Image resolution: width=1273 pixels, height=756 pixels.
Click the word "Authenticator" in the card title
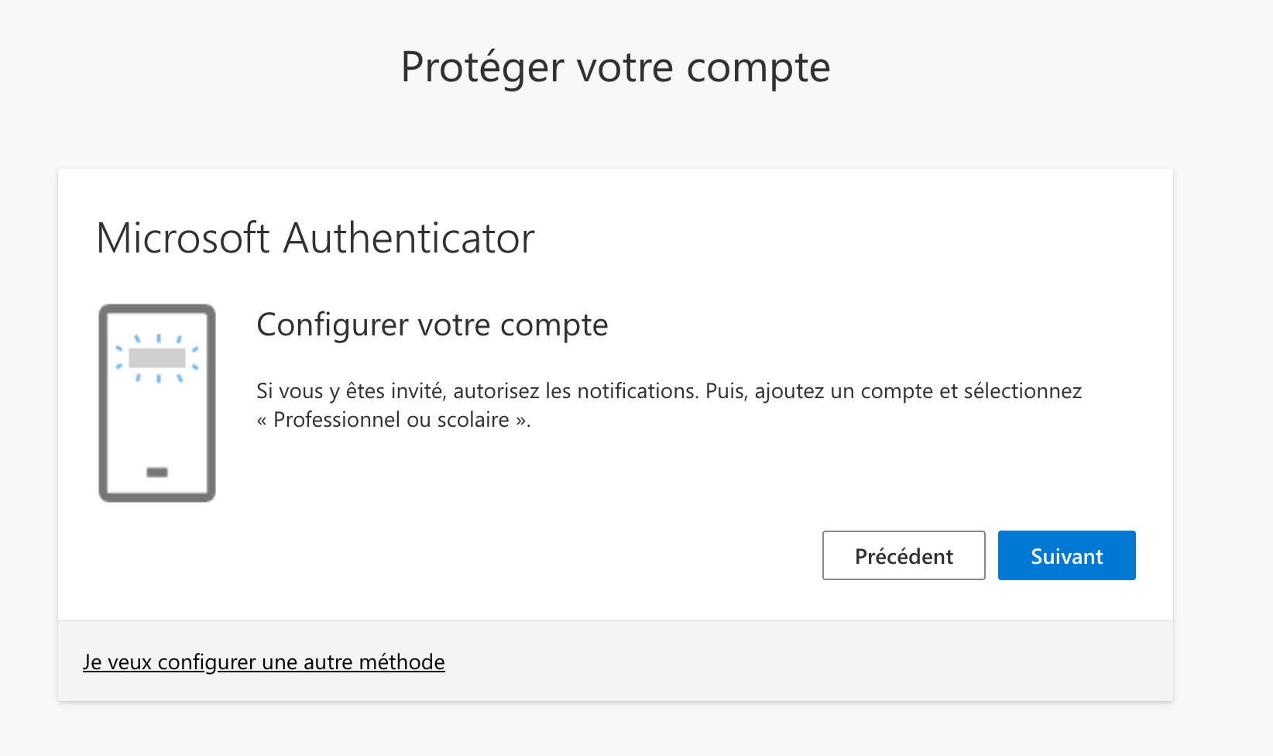point(409,238)
